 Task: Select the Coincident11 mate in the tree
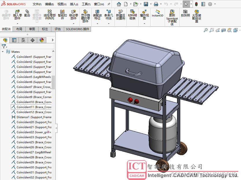click(31, 107)
